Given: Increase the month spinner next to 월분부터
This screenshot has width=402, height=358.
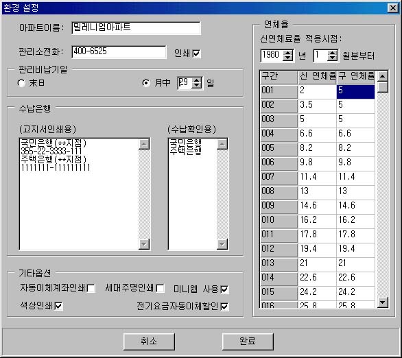Looking at the screenshot, I should pyautogui.click(x=332, y=53).
